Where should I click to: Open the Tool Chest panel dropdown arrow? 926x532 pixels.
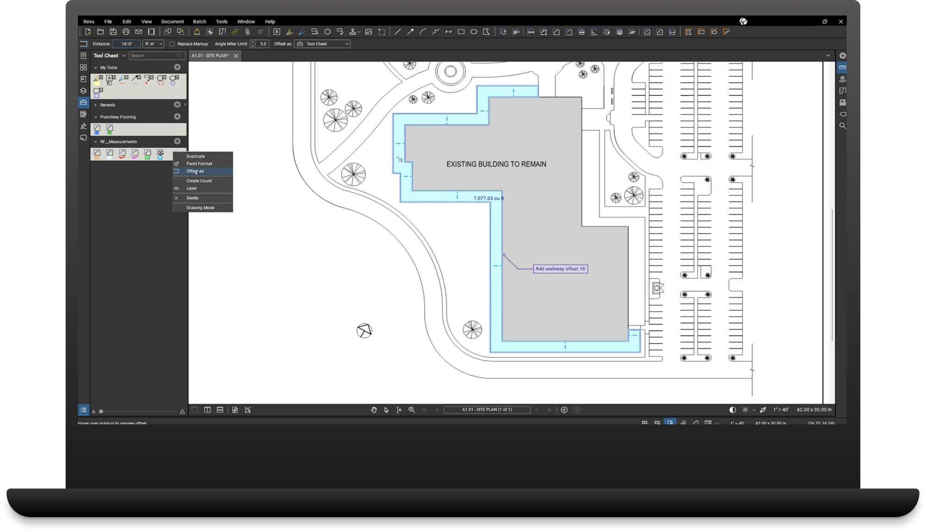click(x=124, y=56)
